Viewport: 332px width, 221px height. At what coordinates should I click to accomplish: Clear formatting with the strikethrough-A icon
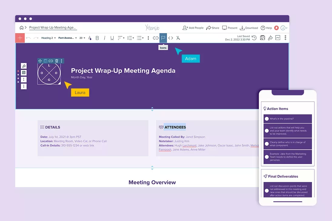click(178, 38)
